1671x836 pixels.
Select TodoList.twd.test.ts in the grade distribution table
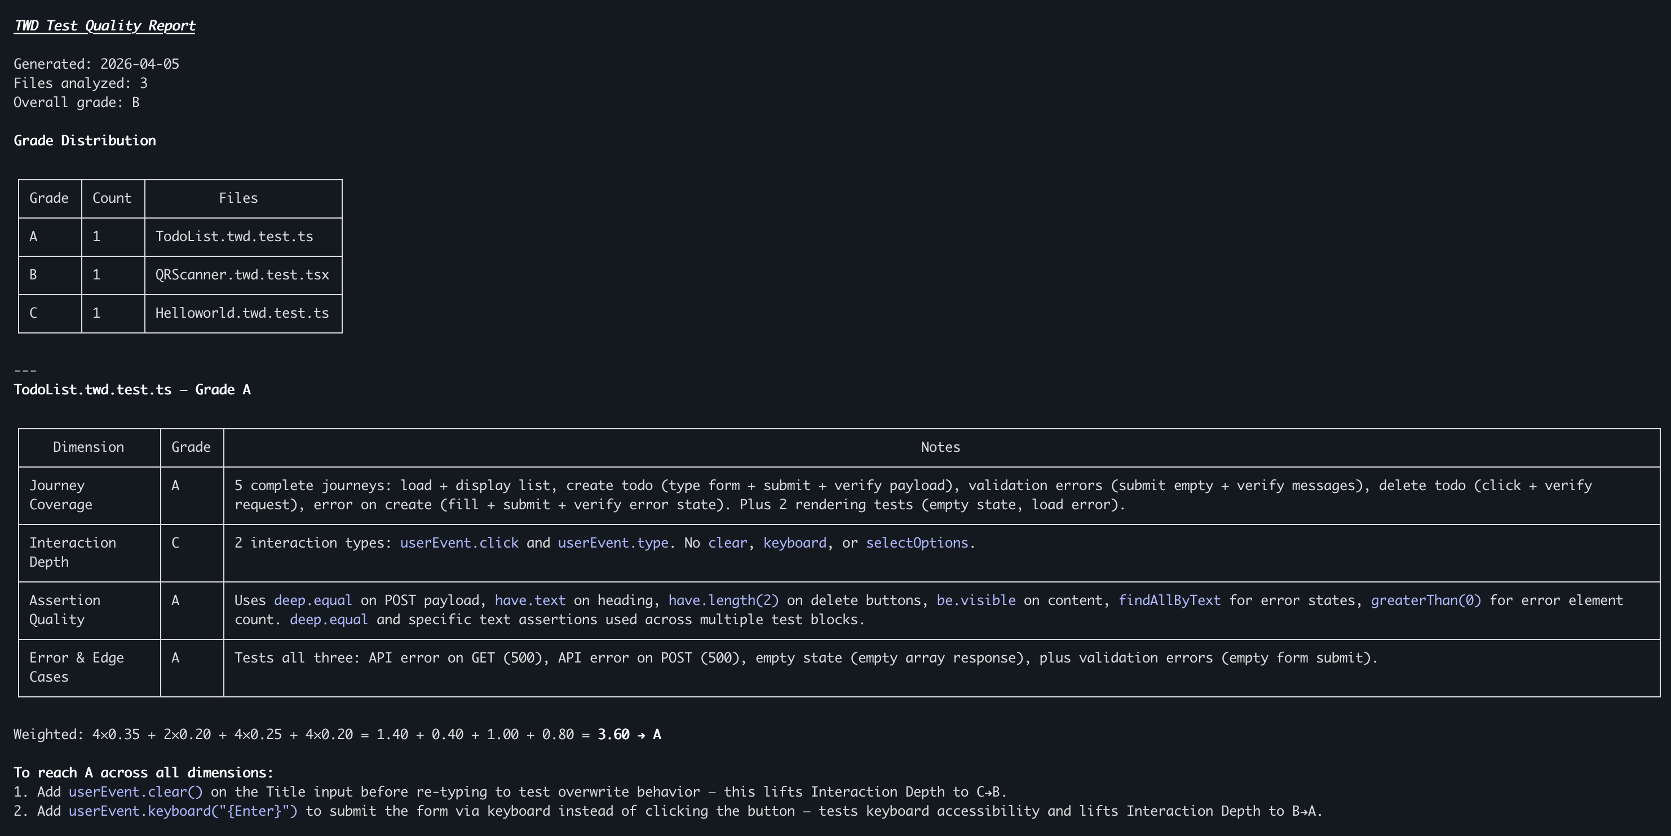click(x=233, y=237)
